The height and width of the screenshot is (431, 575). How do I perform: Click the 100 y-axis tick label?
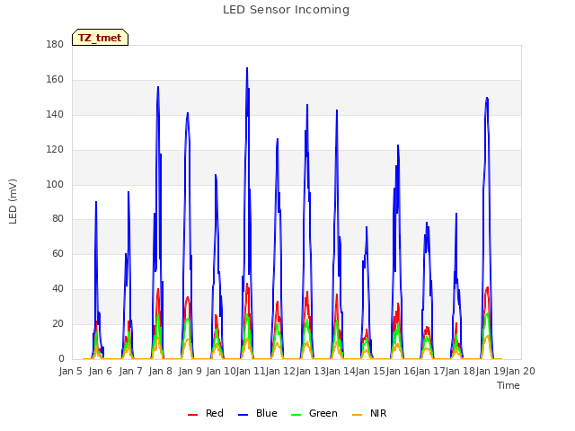pos(55,184)
